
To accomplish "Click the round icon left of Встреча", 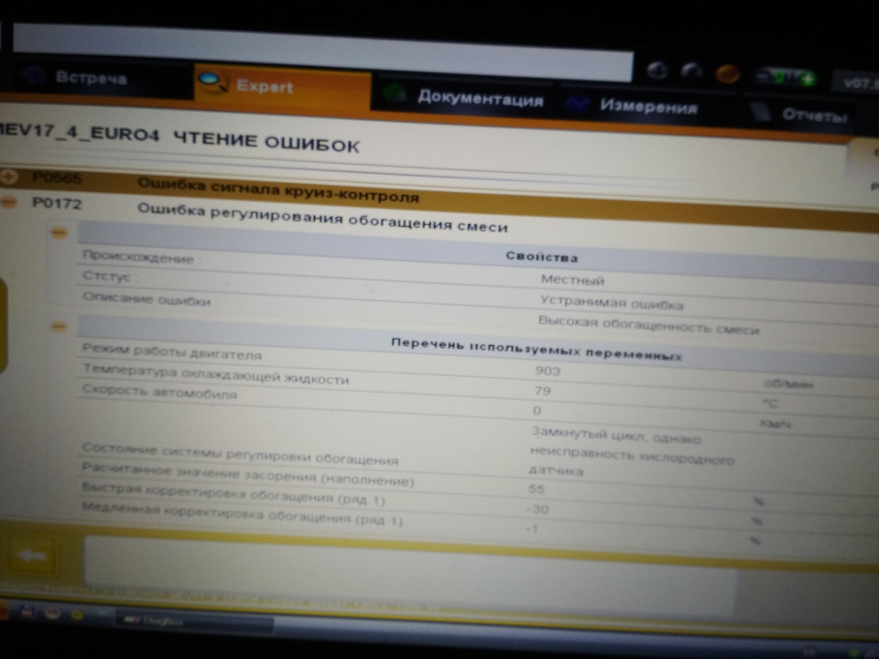I will click(34, 74).
